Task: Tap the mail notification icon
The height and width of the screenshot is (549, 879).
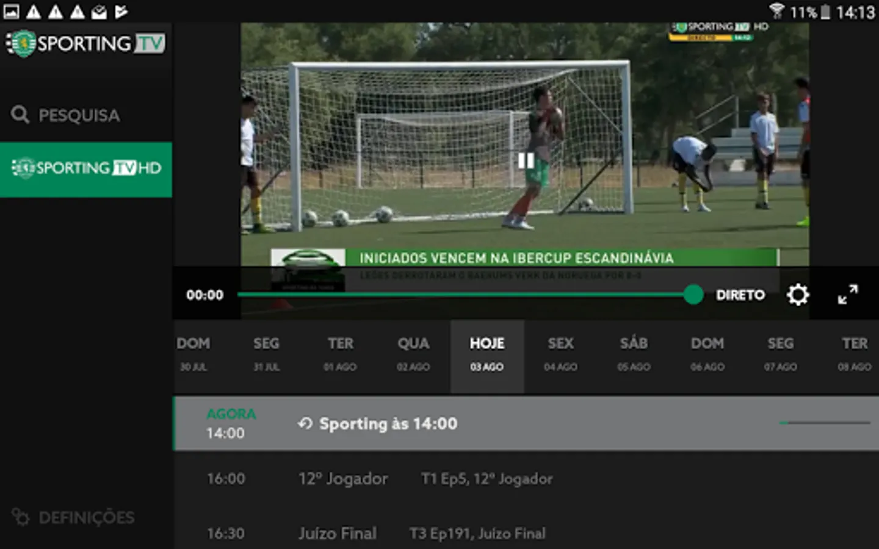Action: (99, 12)
